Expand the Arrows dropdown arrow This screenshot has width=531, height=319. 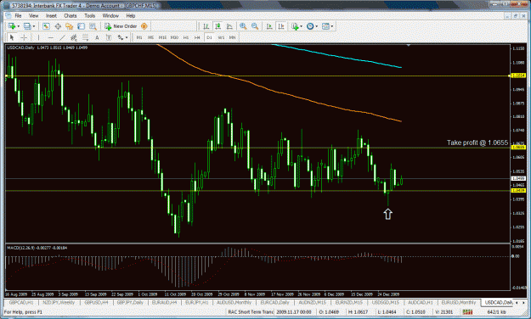tap(127, 37)
